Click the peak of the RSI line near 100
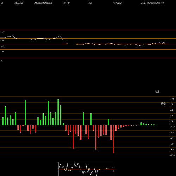 click(13, 36)
